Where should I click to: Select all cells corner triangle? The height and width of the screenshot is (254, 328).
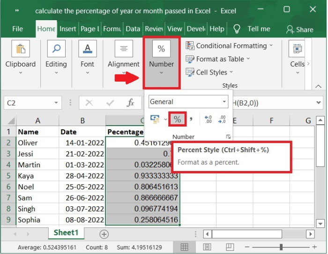11,121
